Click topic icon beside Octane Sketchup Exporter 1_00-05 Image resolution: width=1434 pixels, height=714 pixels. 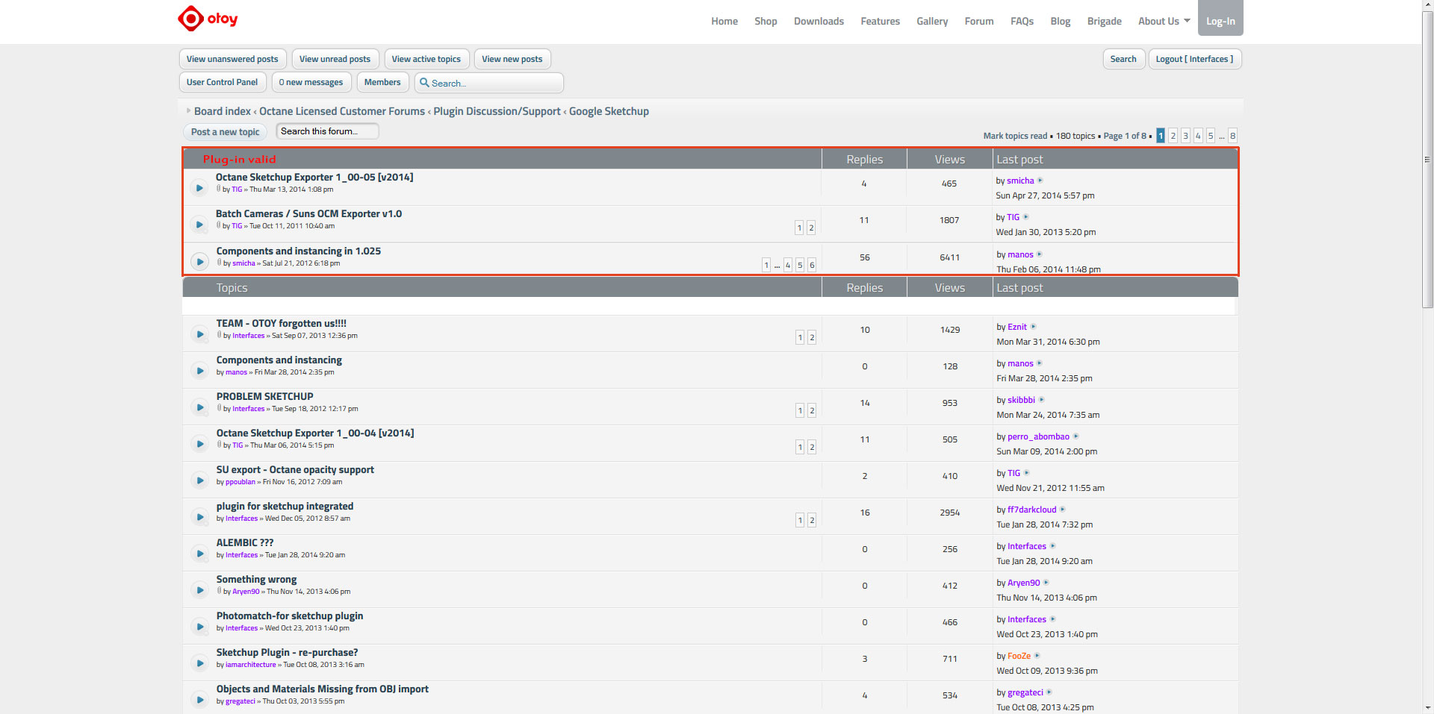pyautogui.click(x=199, y=188)
